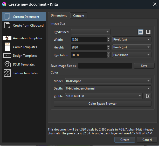Choose Create from Clipboard icon
The height and width of the screenshot is (146, 159).
click(7, 26)
